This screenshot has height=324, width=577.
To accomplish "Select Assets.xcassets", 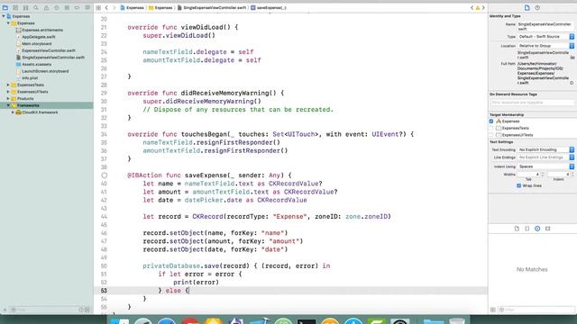I will pos(36,64).
